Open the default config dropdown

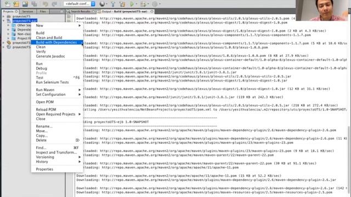tap(80, 4)
